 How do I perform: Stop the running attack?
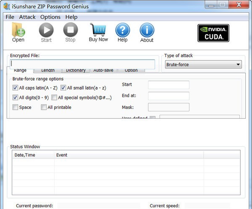click(x=71, y=32)
